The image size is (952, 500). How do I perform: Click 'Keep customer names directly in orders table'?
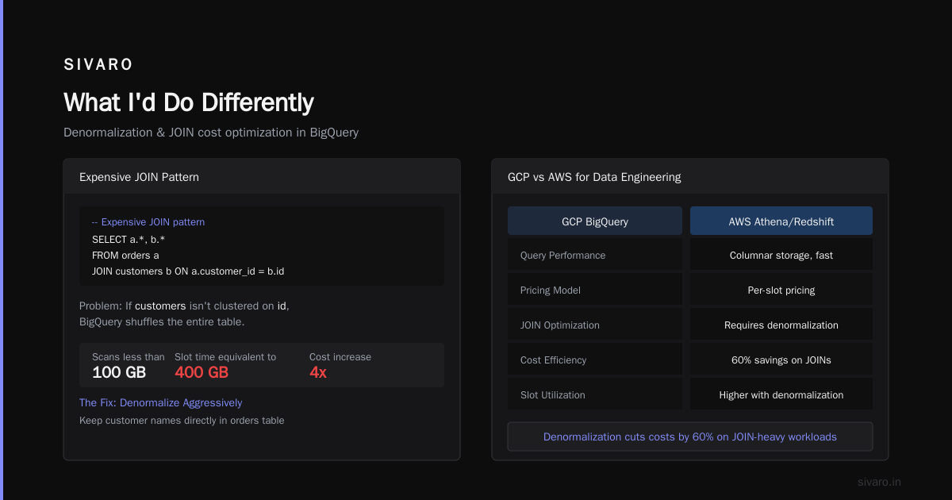point(182,421)
